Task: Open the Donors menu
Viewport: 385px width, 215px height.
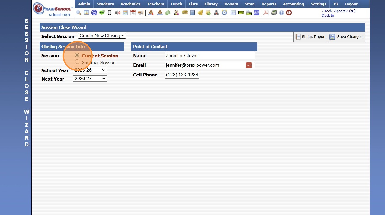Action: pyautogui.click(x=231, y=4)
